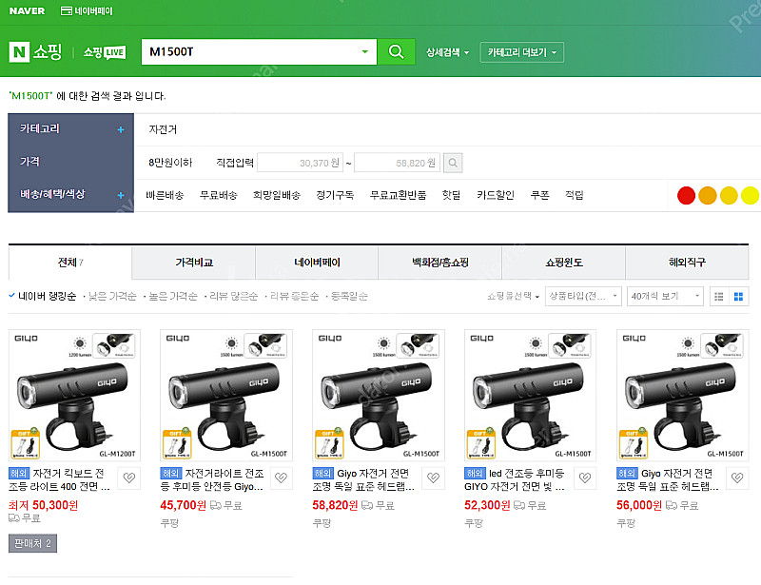Open the 40개씩 보기 dropdown
This screenshot has height=585, width=761.
pyautogui.click(x=665, y=297)
